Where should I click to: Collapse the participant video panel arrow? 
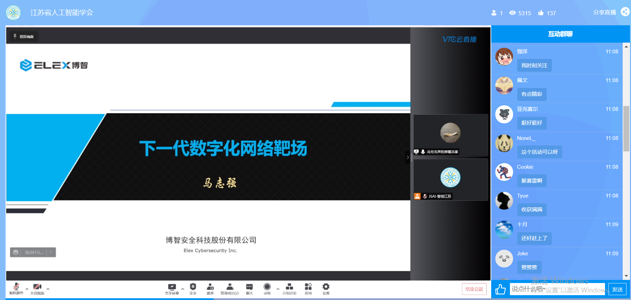[408, 157]
